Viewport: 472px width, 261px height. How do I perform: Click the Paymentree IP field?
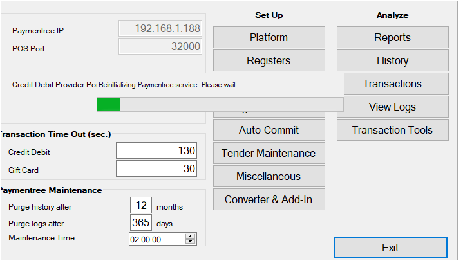pos(160,28)
